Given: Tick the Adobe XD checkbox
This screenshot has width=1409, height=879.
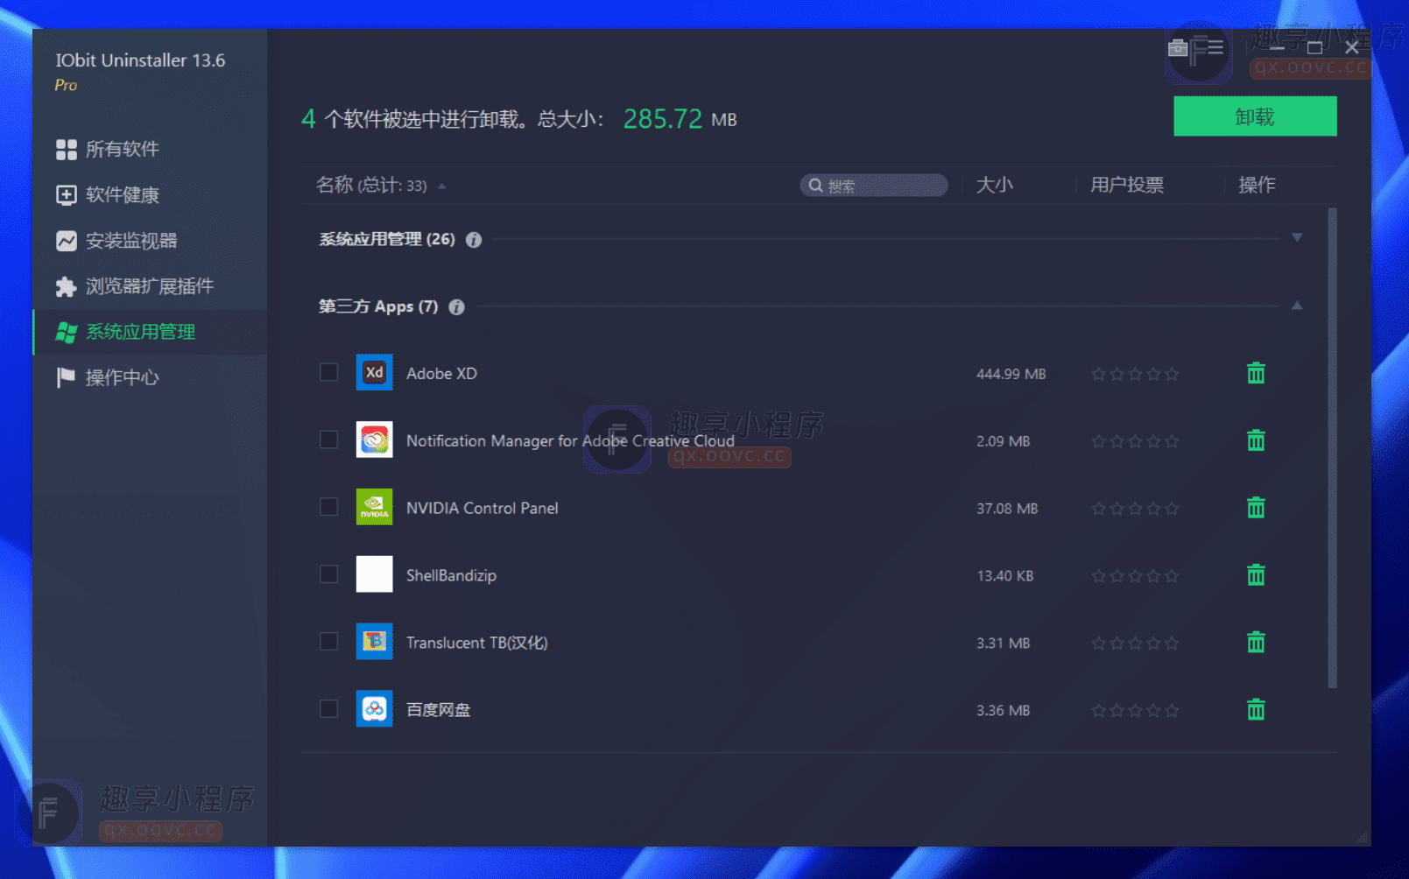Looking at the screenshot, I should coord(328,372).
